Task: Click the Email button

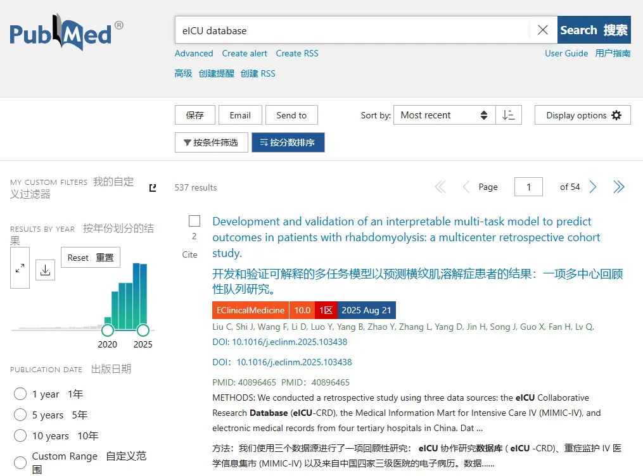Action: point(240,115)
